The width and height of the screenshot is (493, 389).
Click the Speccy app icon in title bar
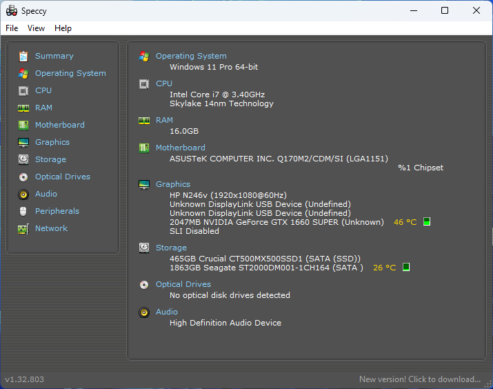pyautogui.click(x=12, y=11)
